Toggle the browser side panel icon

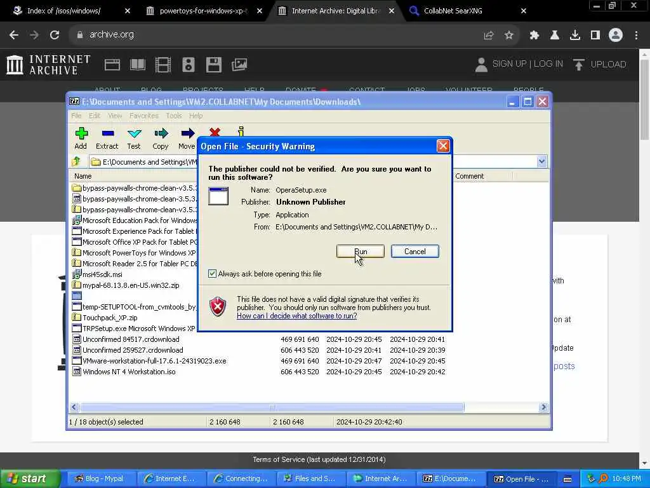tap(595, 36)
